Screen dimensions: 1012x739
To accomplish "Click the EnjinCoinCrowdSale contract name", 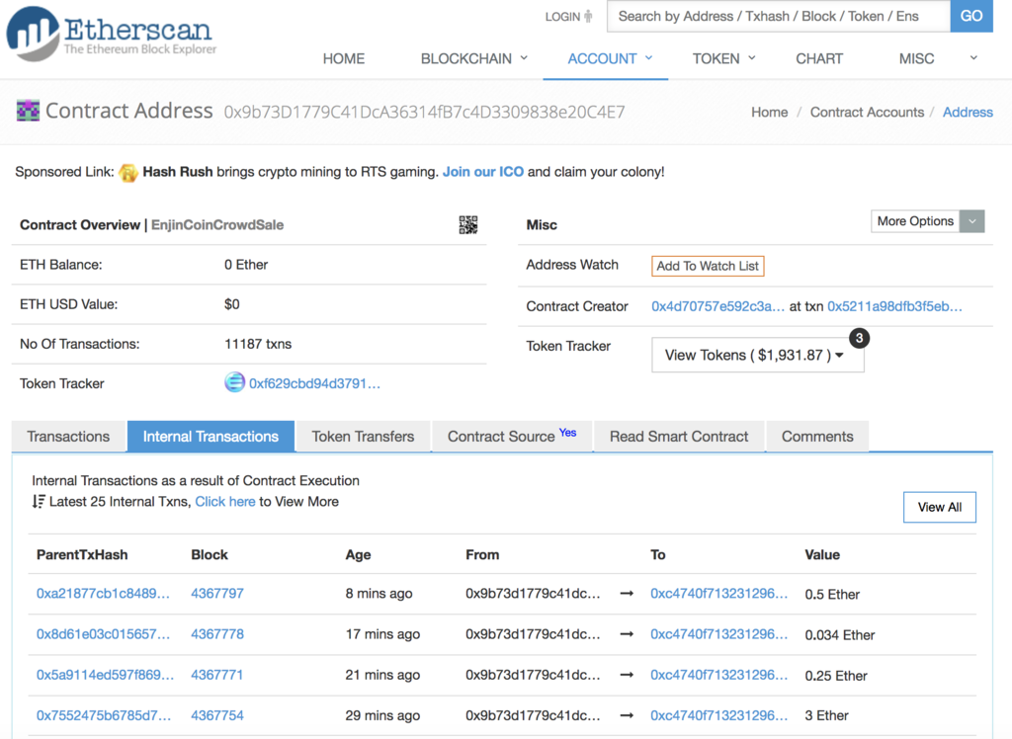I will coord(217,224).
